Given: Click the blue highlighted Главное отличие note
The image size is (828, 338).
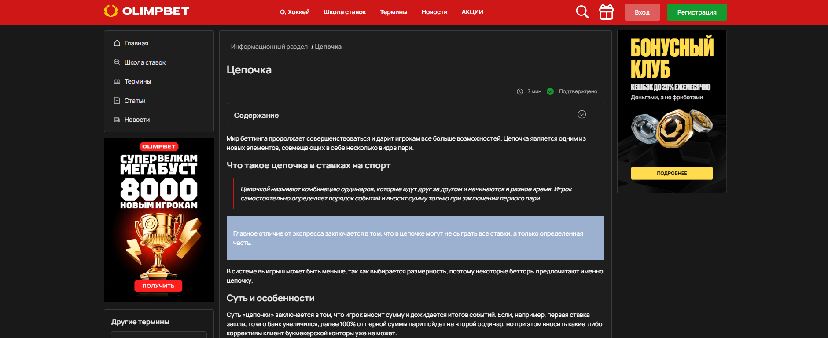Looking at the screenshot, I should point(415,238).
